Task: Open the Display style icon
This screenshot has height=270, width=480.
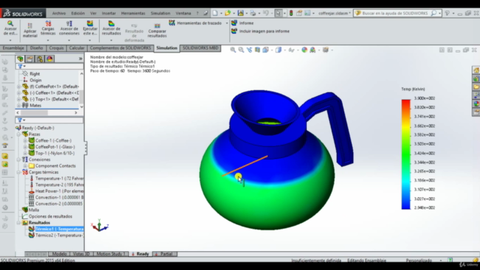Action: [x=278, y=50]
